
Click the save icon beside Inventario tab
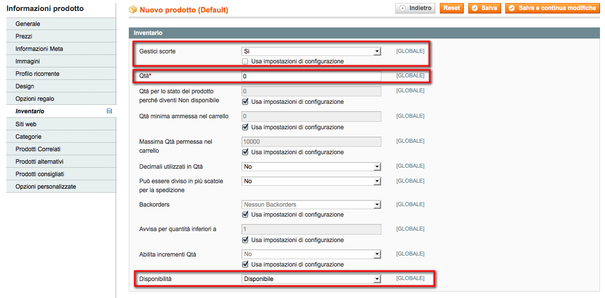tap(109, 111)
